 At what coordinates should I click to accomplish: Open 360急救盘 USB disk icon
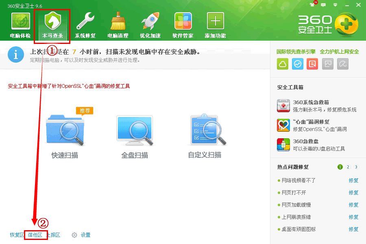click(x=283, y=145)
